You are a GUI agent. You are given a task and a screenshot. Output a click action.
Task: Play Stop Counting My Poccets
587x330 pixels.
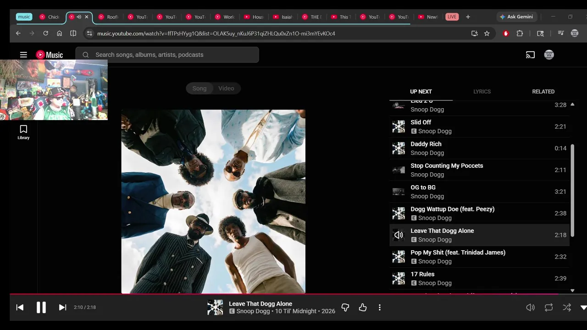479,170
